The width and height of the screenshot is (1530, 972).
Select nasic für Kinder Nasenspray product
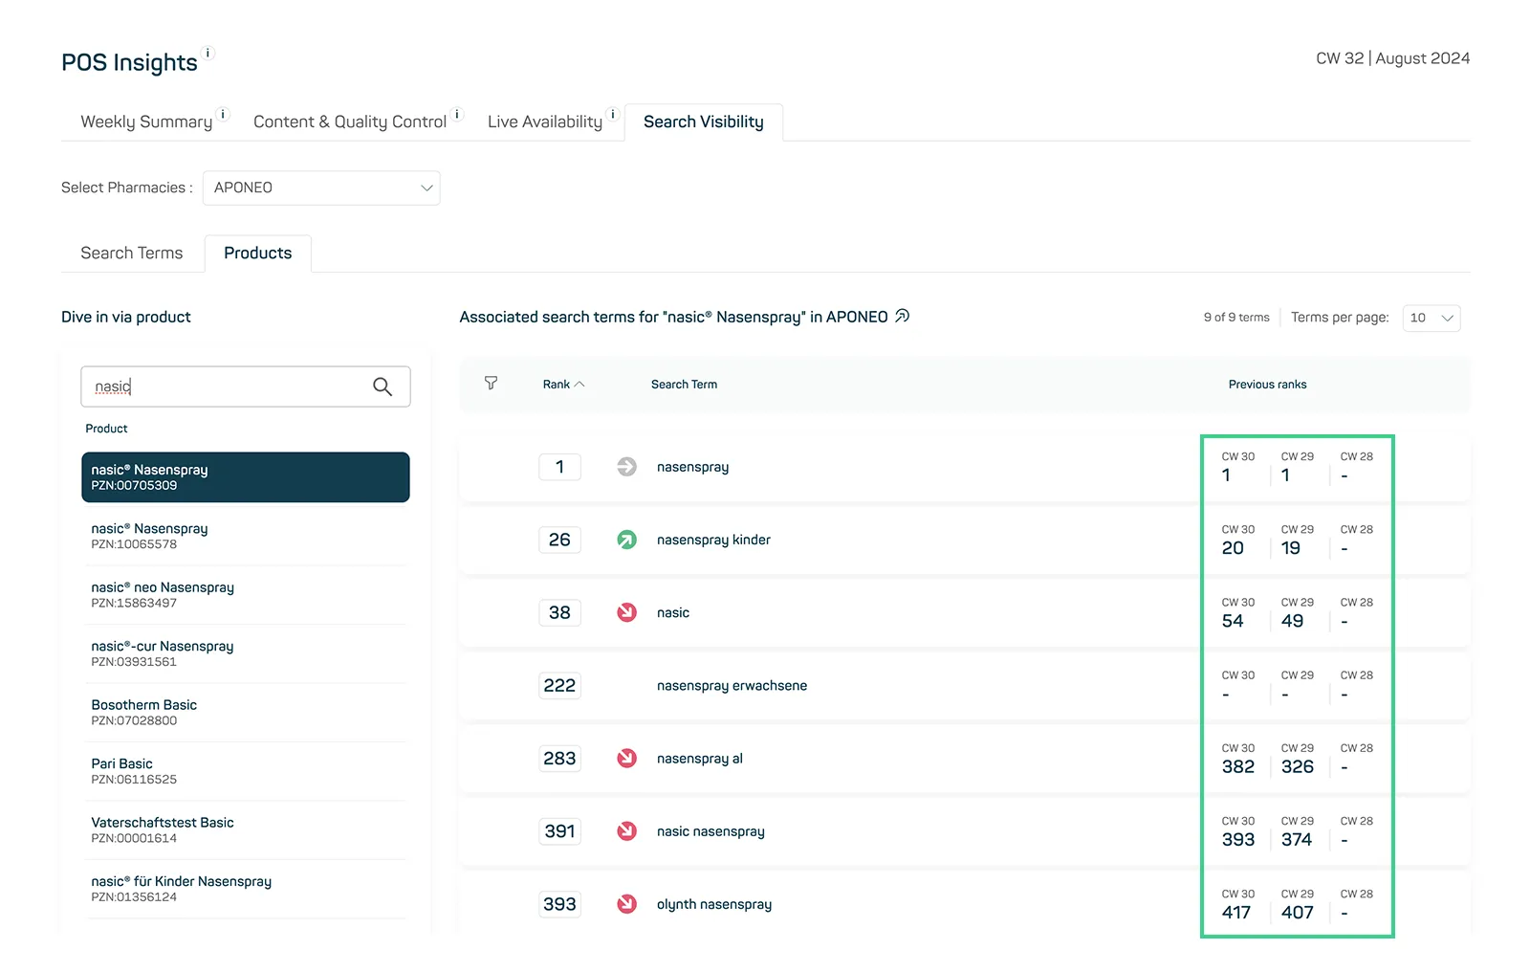pyautogui.click(x=246, y=889)
